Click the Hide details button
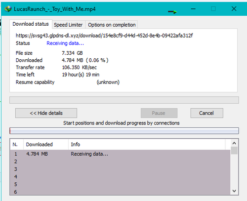This screenshot has width=247, height=201. pos(46,113)
